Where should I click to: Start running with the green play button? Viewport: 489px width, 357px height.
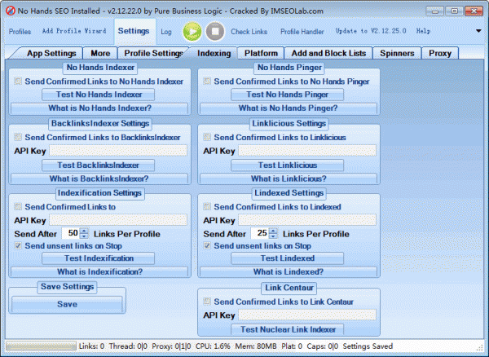pos(192,32)
